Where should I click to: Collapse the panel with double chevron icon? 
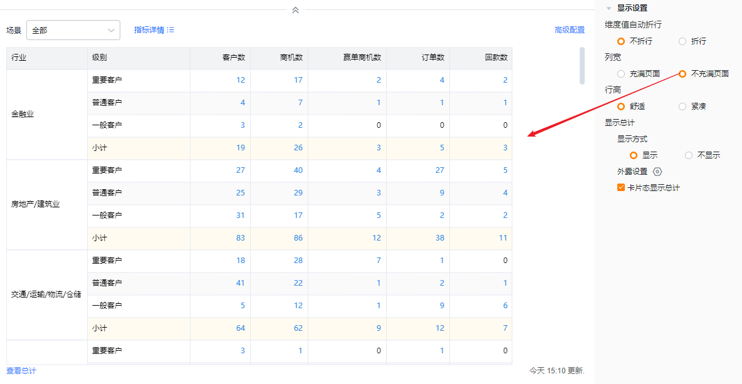click(295, 10)
